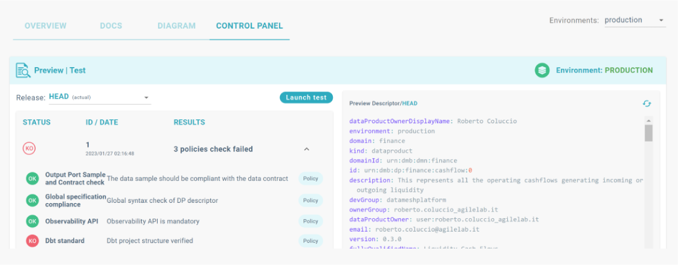Screen dimensions: 678x265
Task: Click 'Global specification compliance' label
Action: pyautogui.click(x=76, y=200)
